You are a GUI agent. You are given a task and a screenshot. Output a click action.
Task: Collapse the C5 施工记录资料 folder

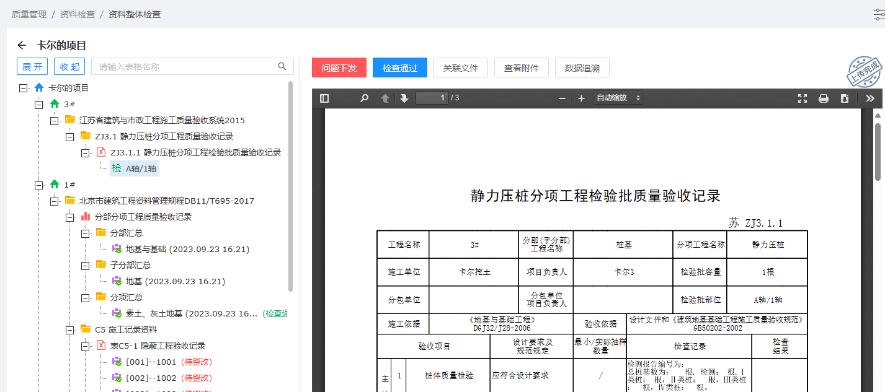coord(69,329)
